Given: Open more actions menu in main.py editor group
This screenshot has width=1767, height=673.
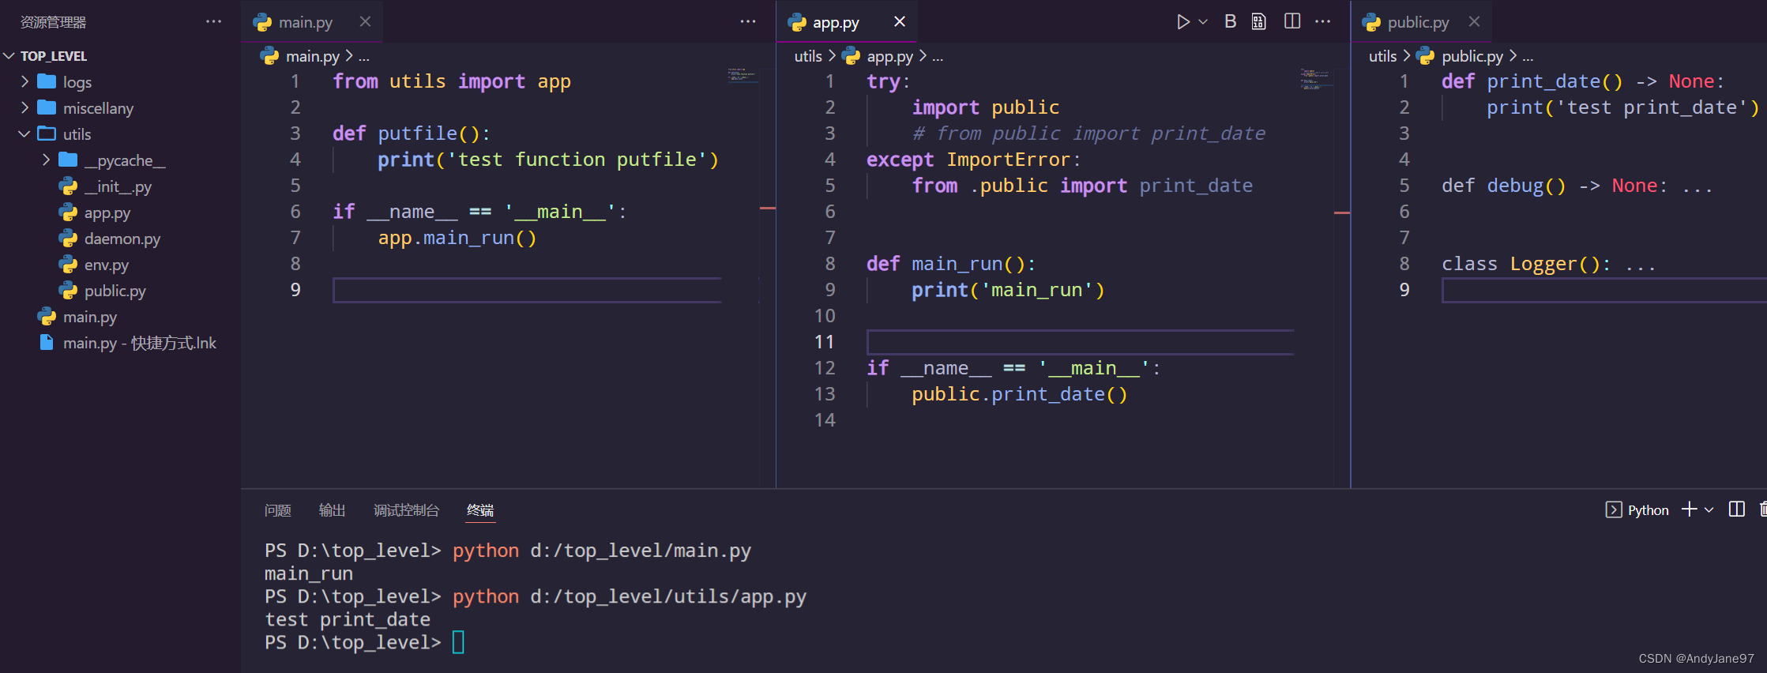Looking at the screenshot, I should [x=748, y=22].
